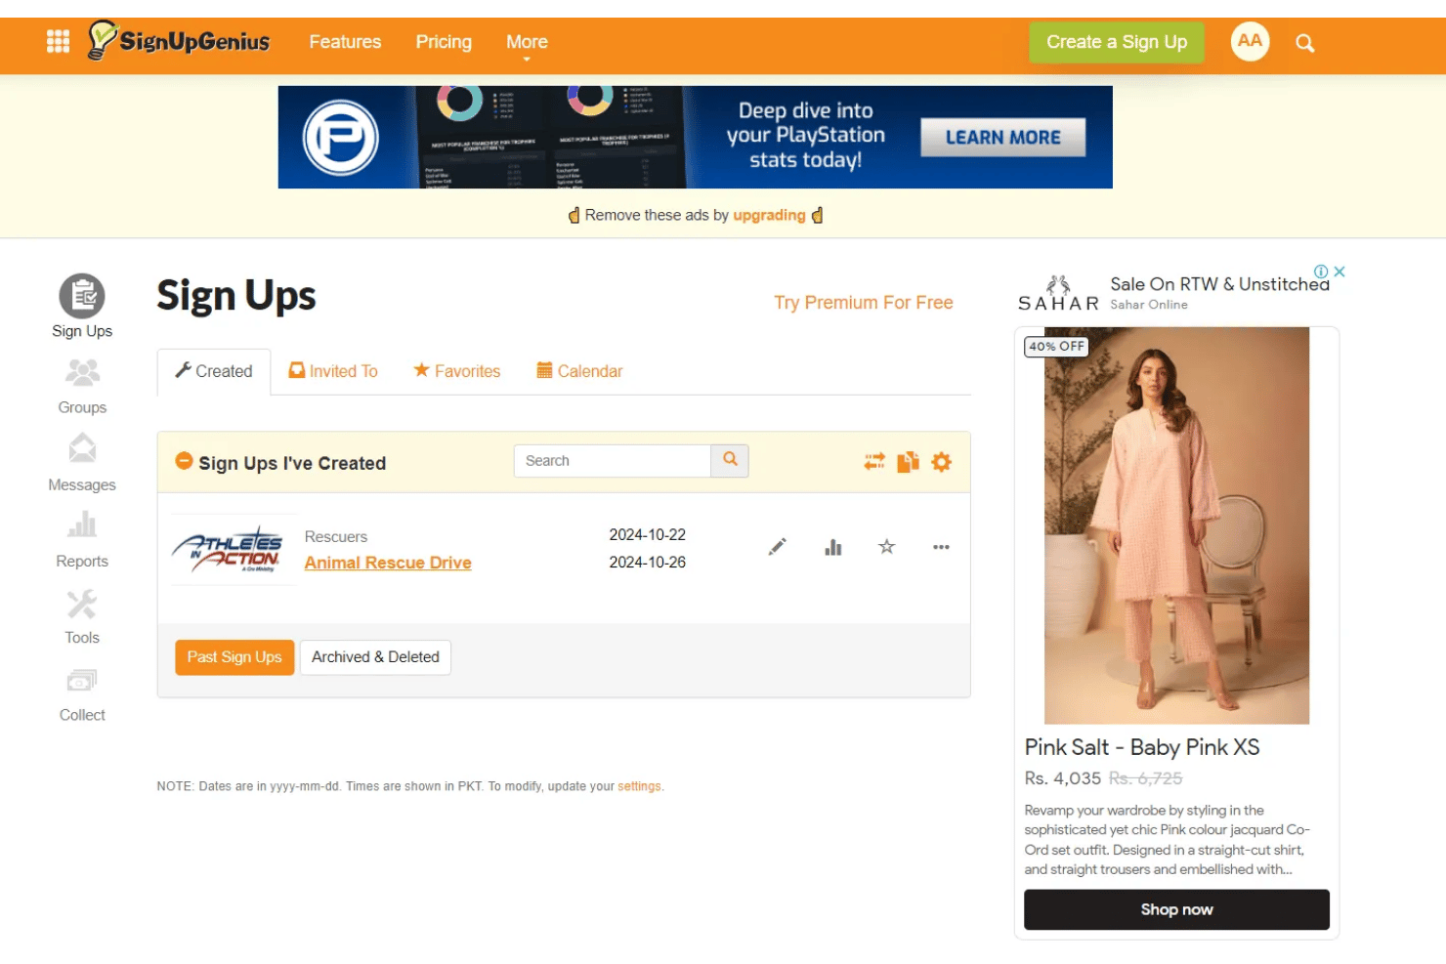Screen dimensions: 1446x964
Task: Click Create a Sign Up button
Action: [1117, 42]
